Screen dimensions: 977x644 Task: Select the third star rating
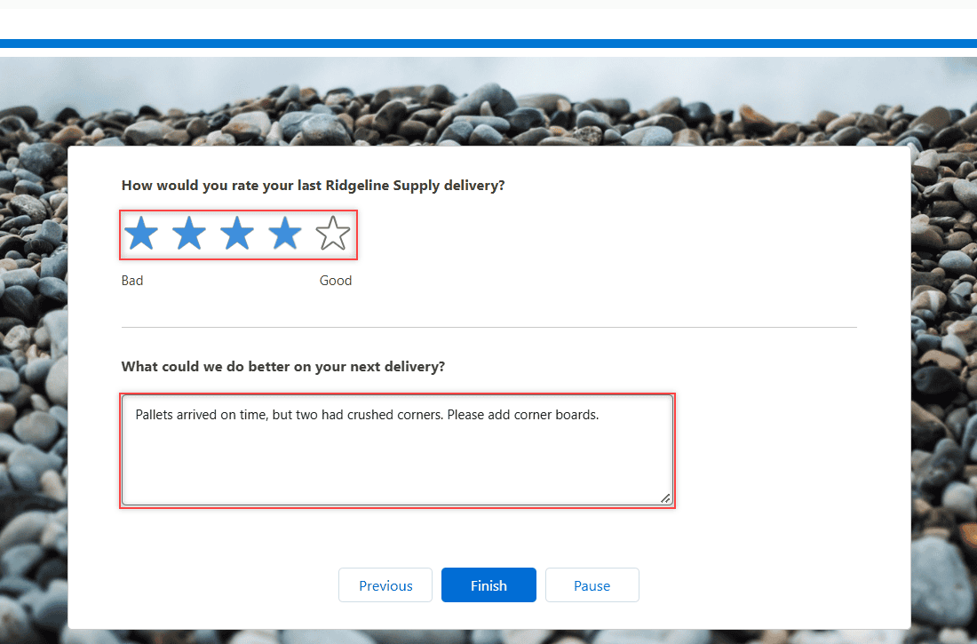pos(237,233)
